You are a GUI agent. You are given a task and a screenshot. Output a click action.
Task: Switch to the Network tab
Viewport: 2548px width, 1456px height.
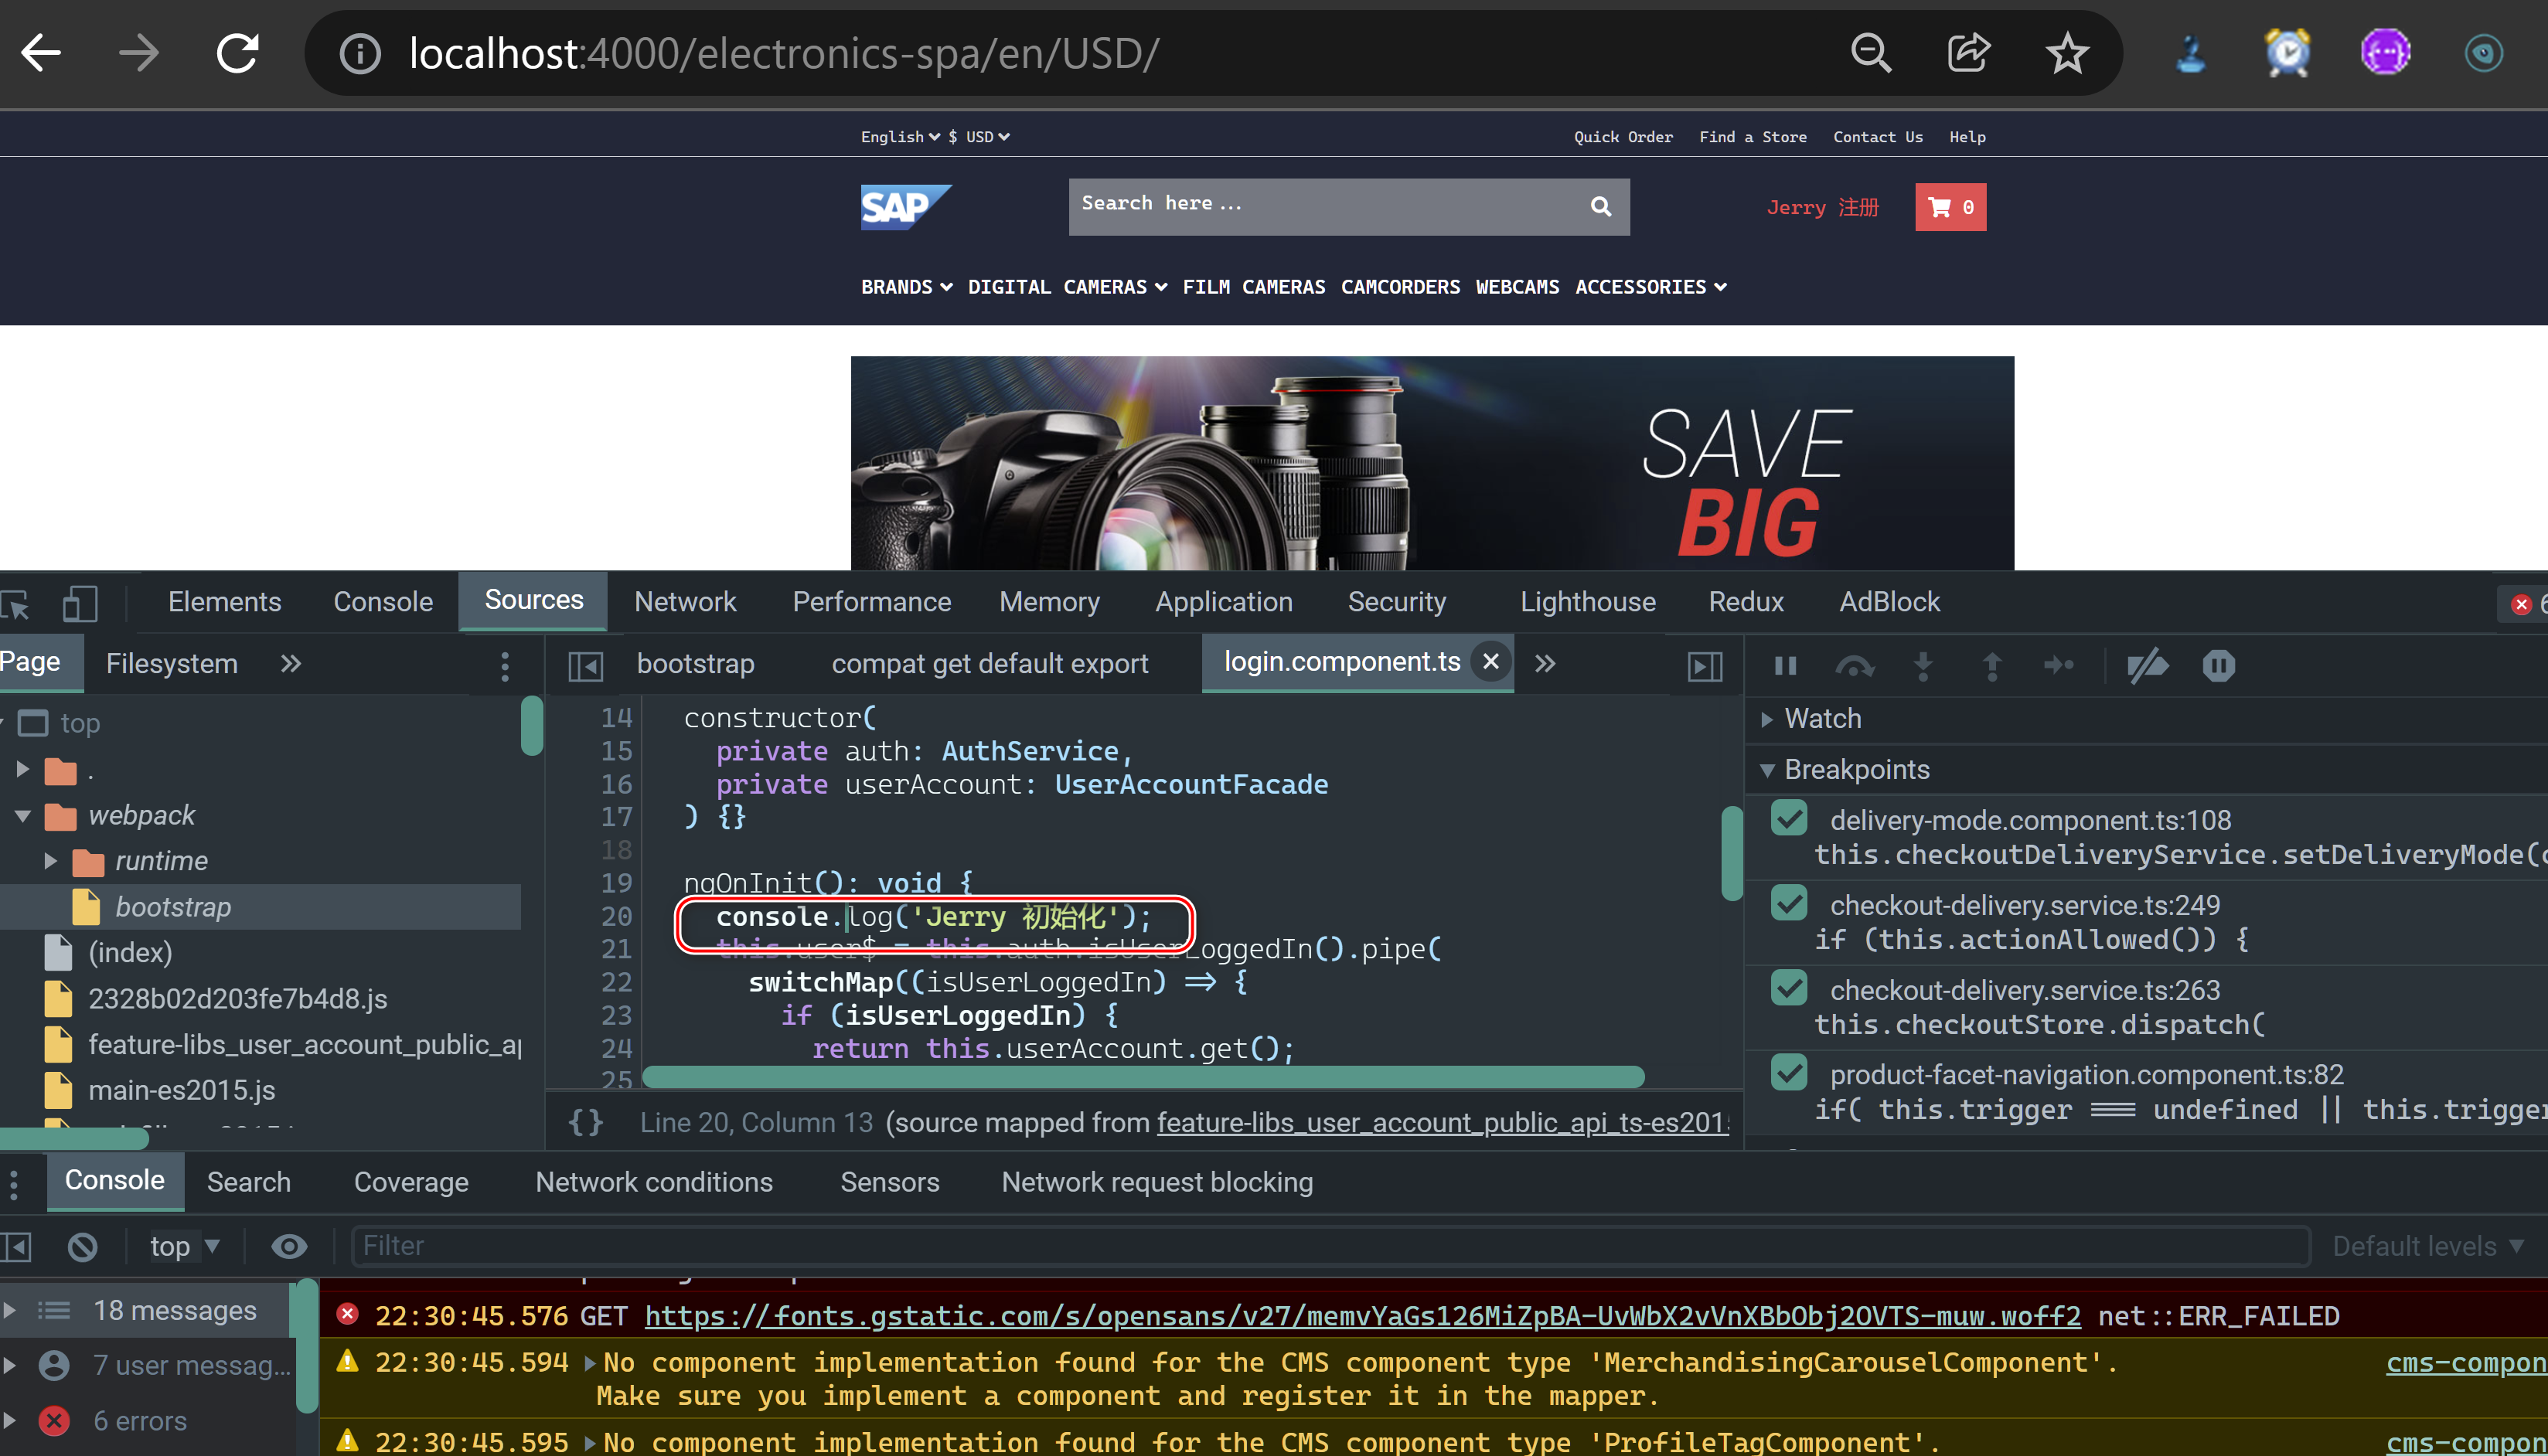coord(685,602)
